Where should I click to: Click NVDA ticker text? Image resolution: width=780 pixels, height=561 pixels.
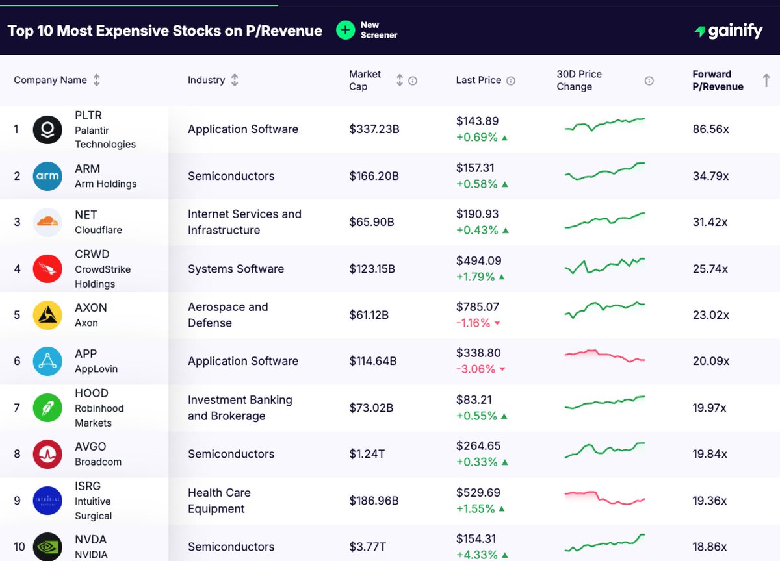click(x=90, y=540)
